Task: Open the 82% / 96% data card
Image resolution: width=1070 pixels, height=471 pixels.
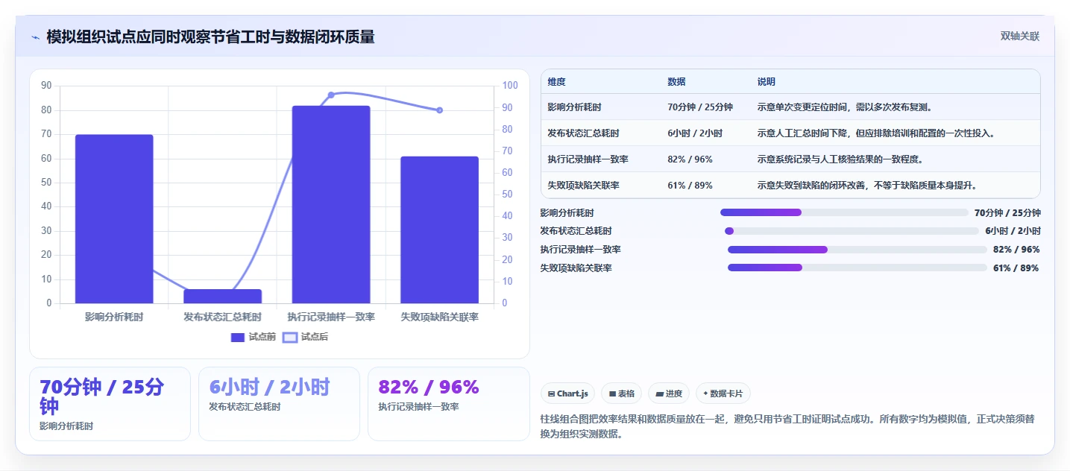Action: 448,404
